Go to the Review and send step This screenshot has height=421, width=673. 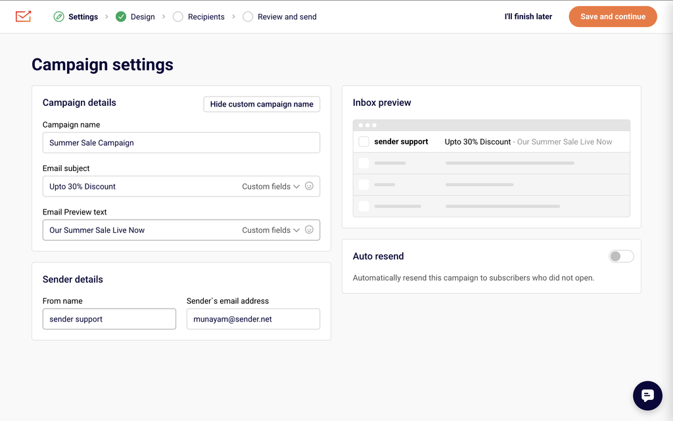pos(287,16)
